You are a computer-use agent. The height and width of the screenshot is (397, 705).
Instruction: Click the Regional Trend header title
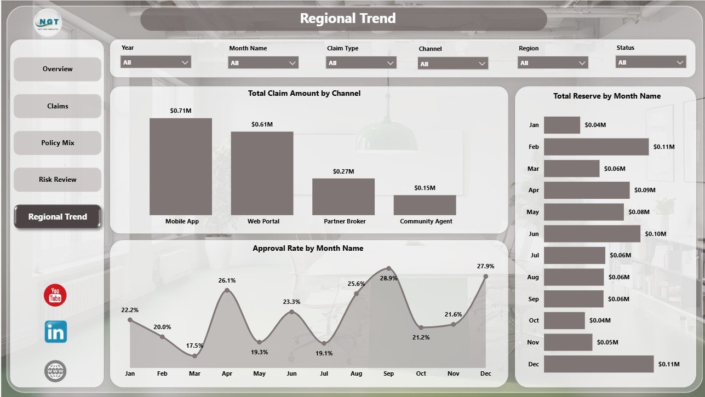348,19
